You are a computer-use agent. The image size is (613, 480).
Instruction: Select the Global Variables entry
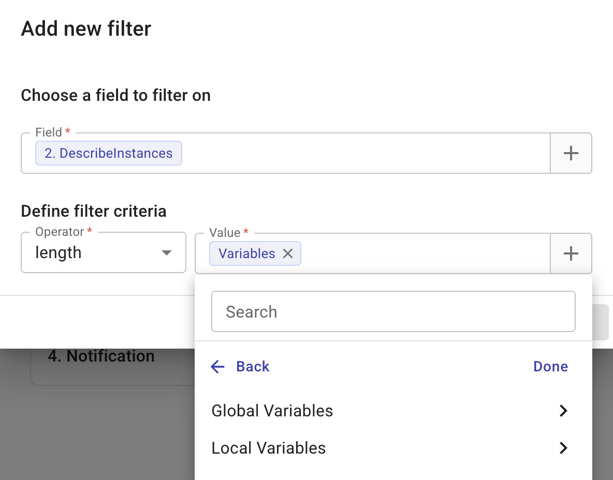pyautogui.click(x=272, y=411)
